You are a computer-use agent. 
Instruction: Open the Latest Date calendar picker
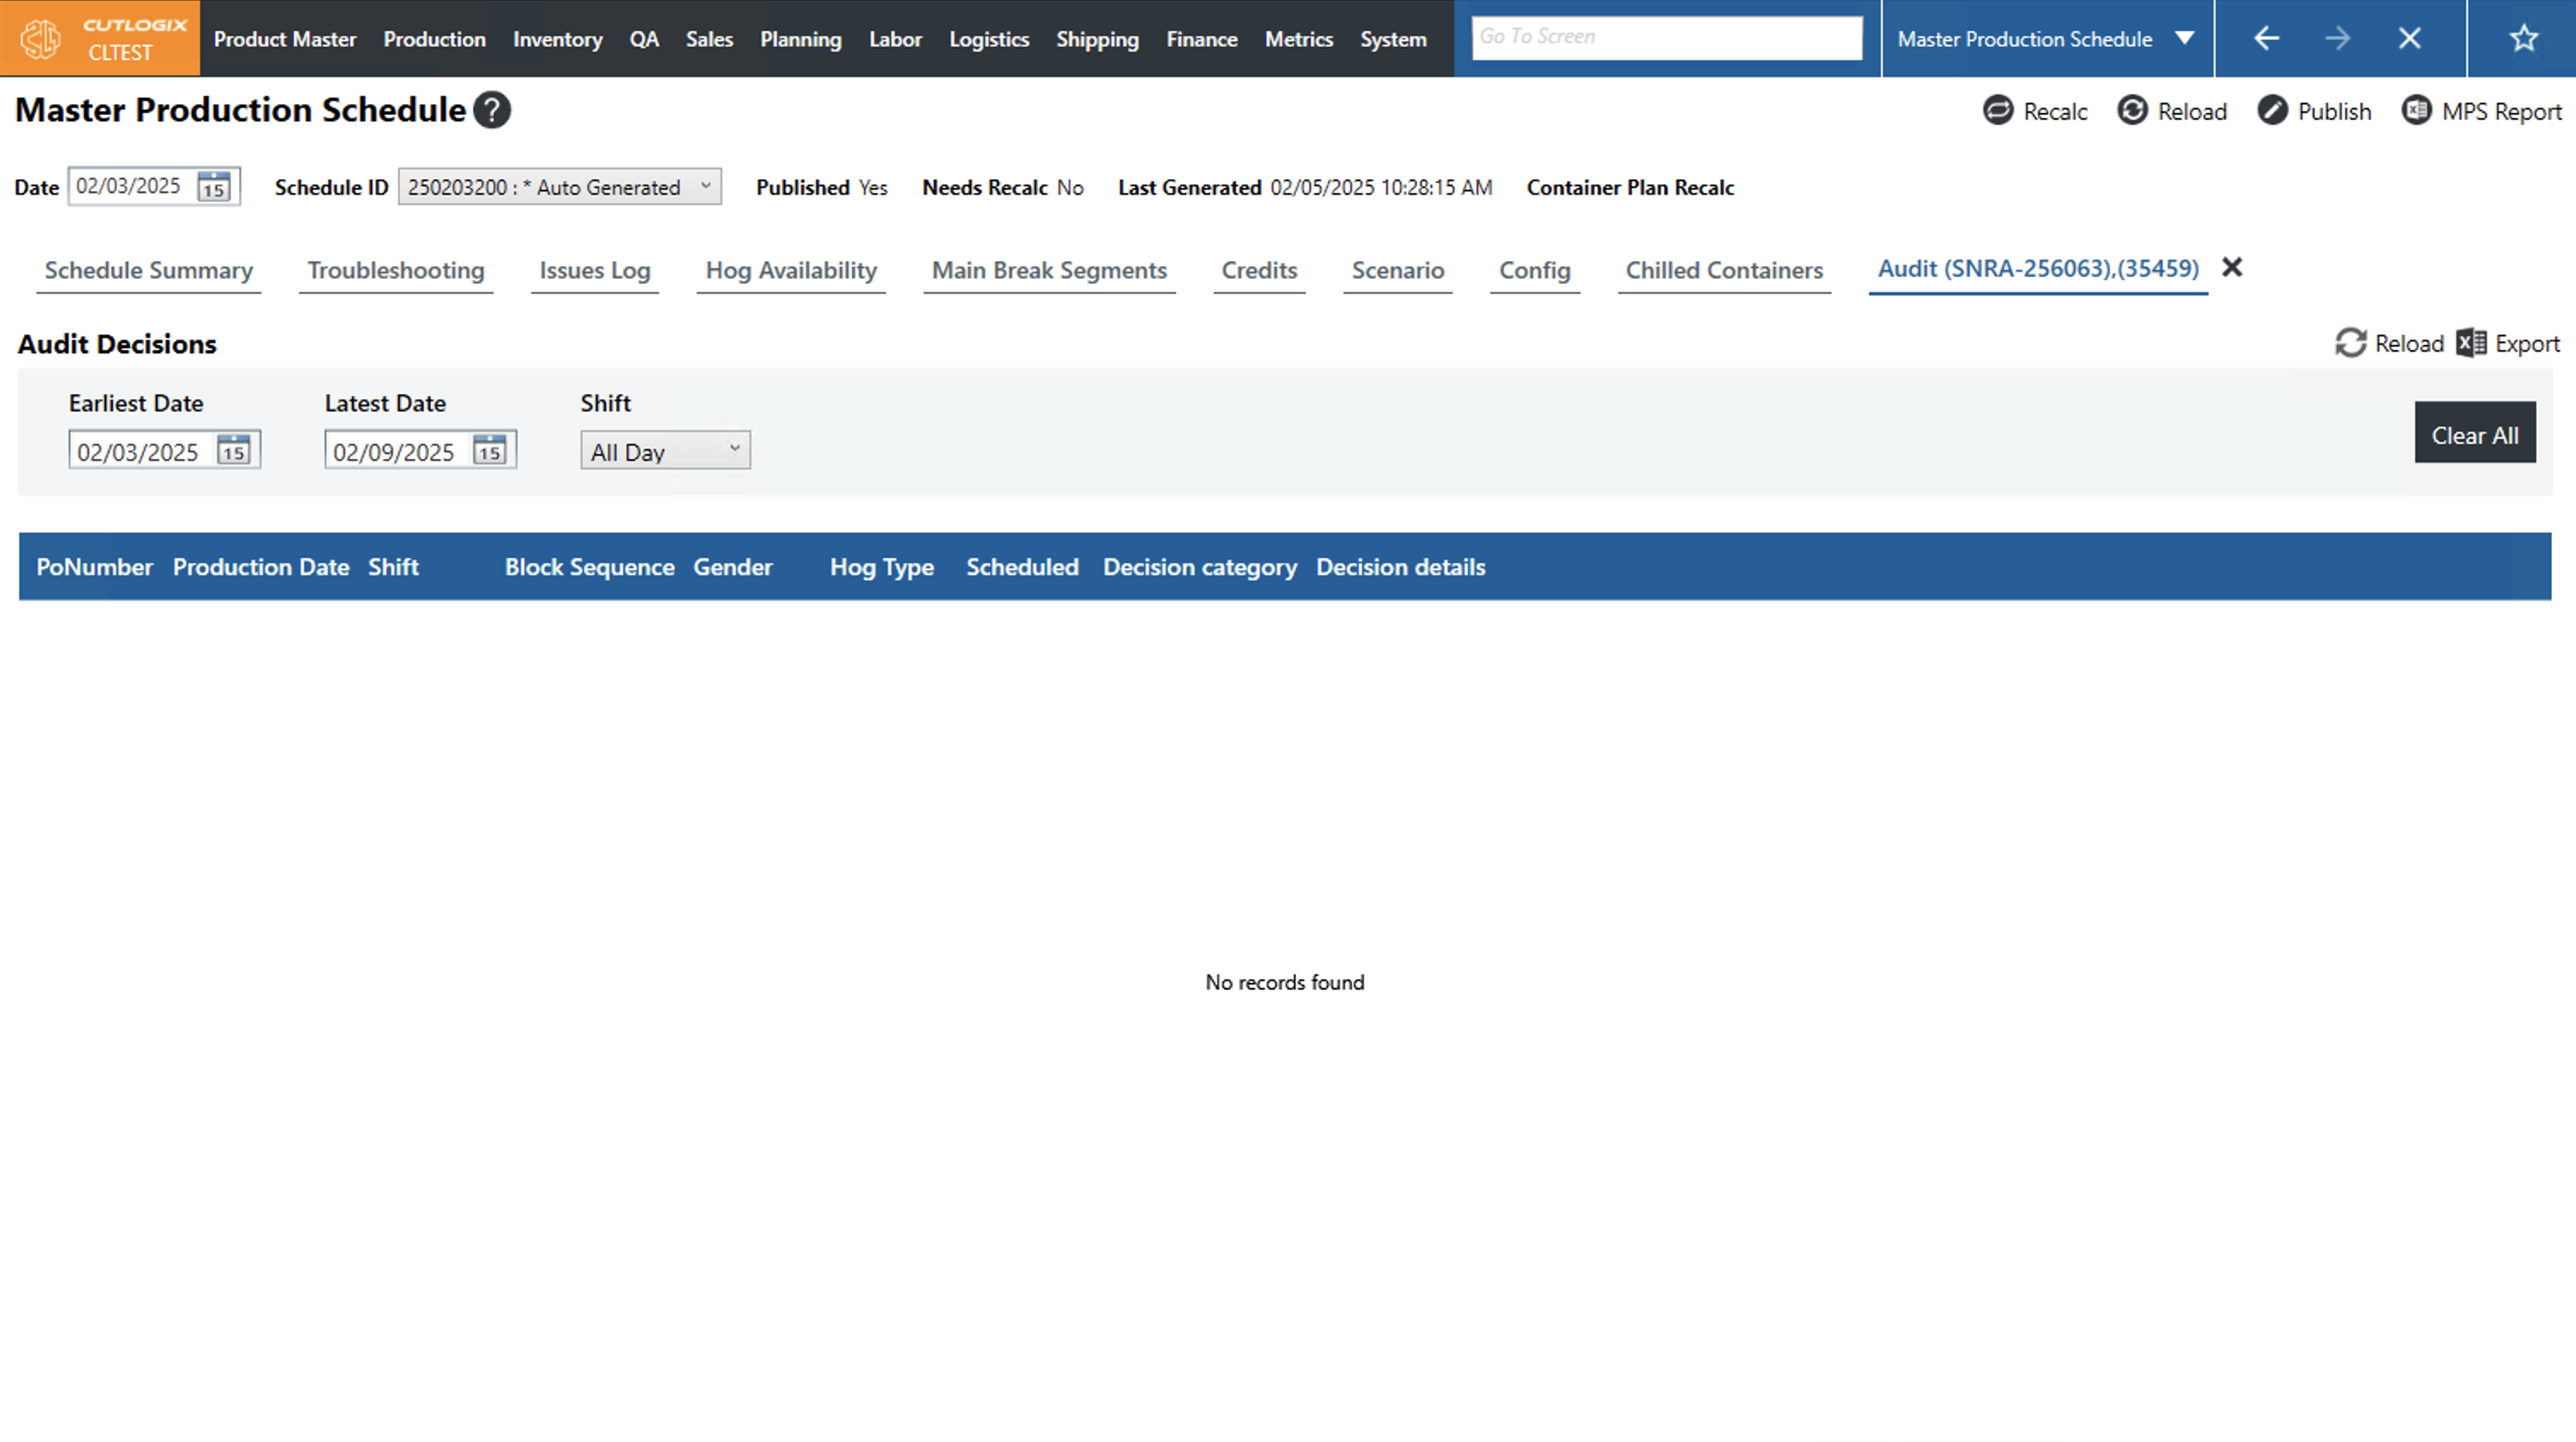point(489,450)
